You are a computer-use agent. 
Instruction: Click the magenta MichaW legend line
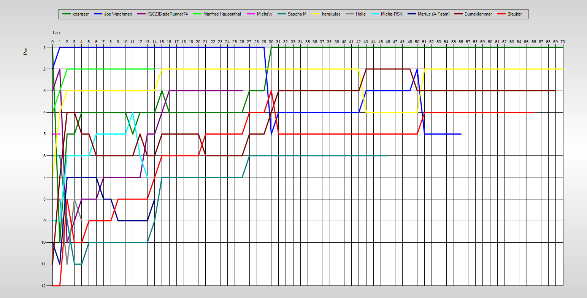(251, 14)
